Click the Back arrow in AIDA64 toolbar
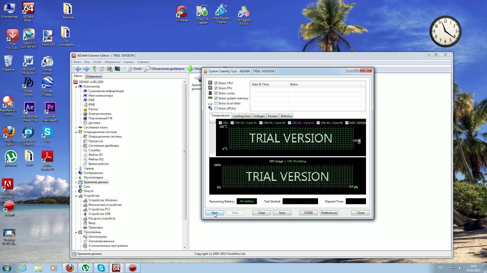The width and height of the screenshot is (487, 273). point(78,69)
